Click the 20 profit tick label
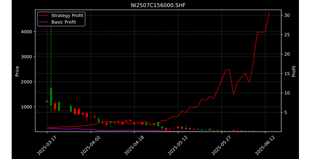Image resolution: width=311 pixels, height=159 pixels. click(287, 54)
